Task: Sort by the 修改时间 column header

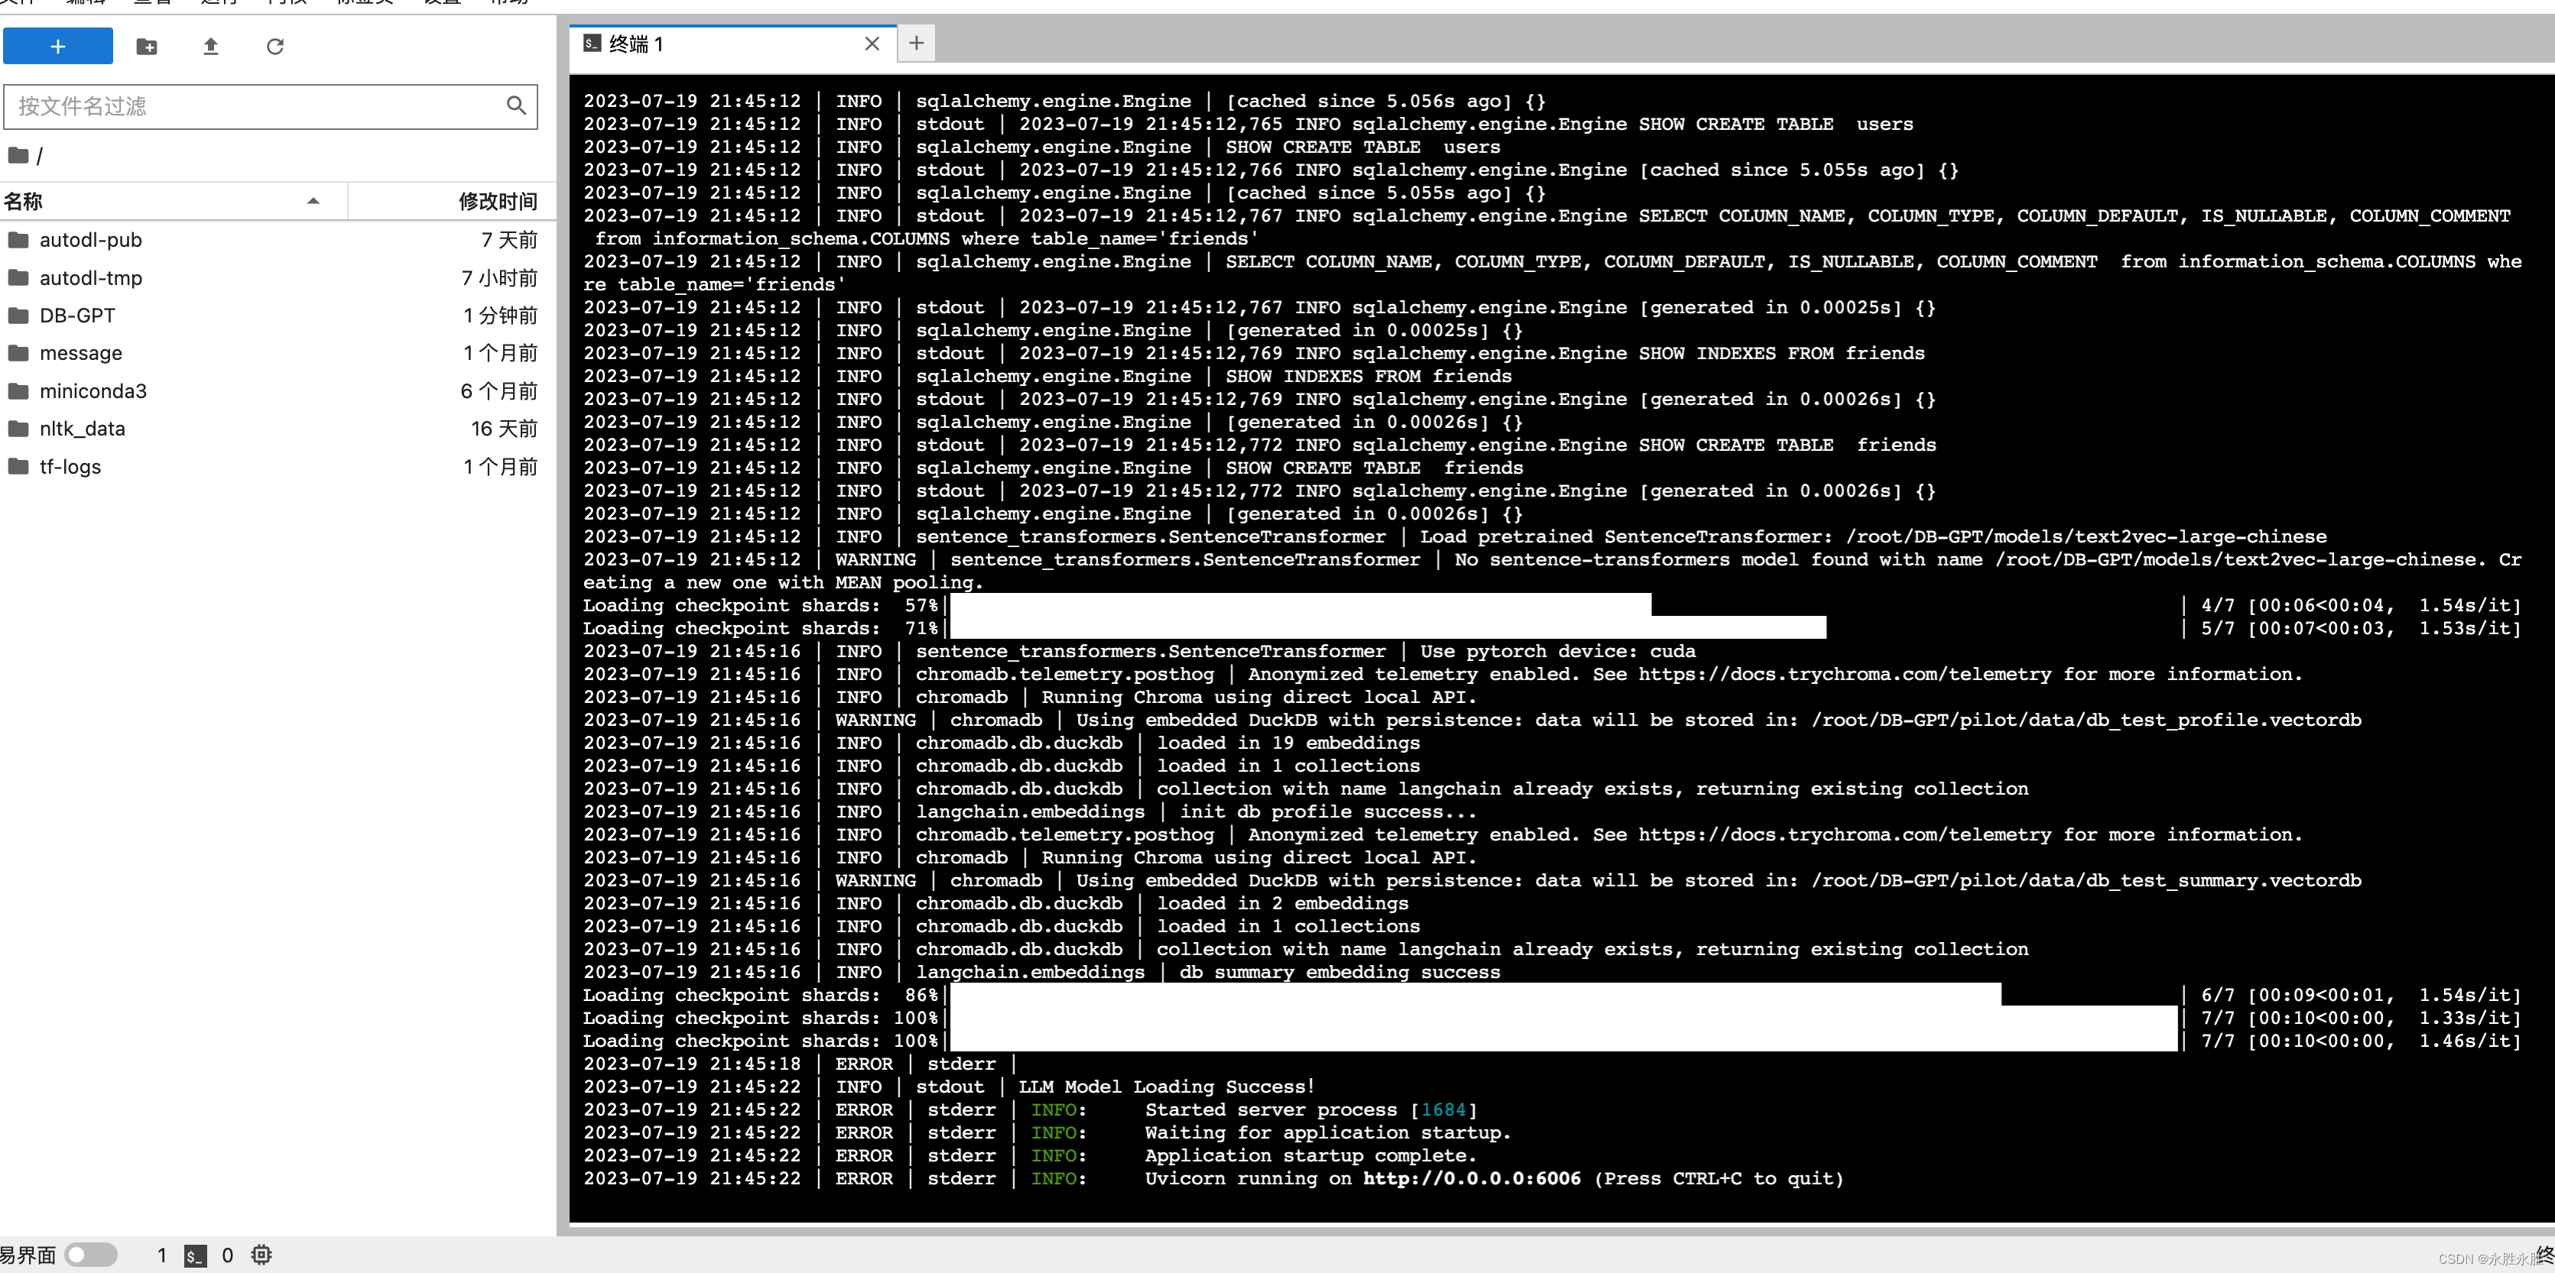Action: coord(497,201)
